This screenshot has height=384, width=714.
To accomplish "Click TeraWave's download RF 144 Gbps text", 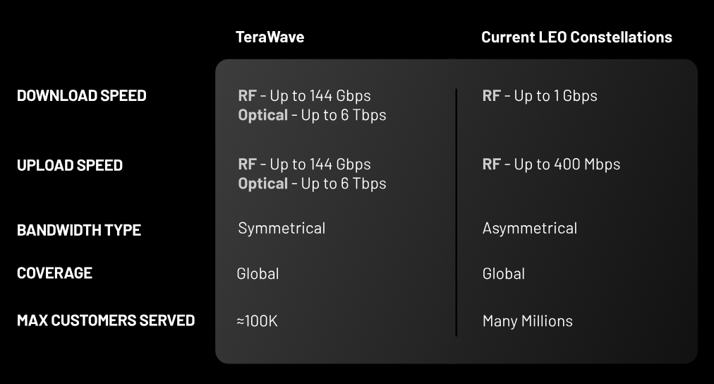I will tap(304, 95).
